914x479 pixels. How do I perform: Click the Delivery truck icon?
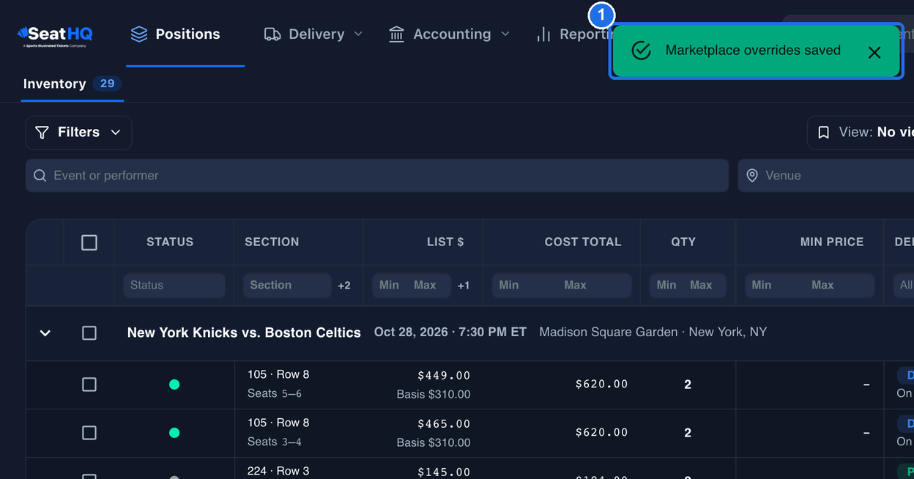pyautogui.click(x=272, y=34)
